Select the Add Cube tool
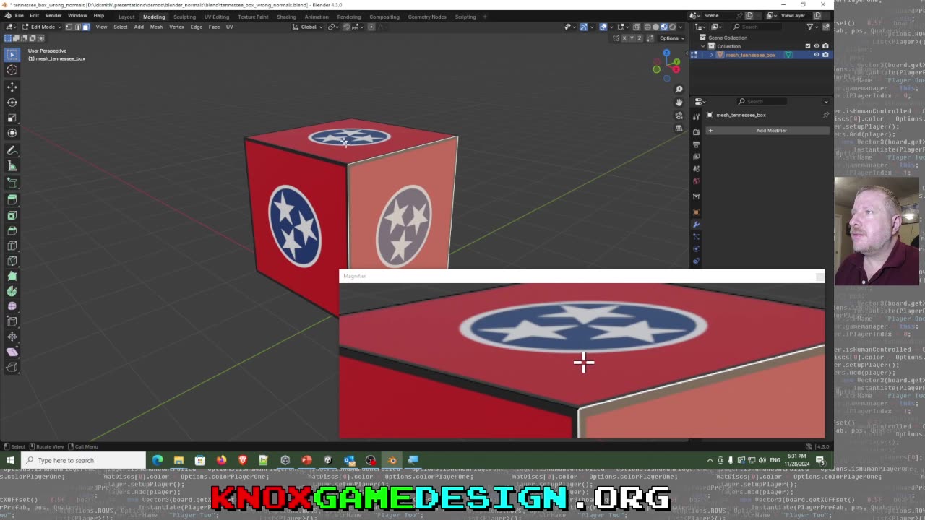The height and width of the screenshot is (520, 925). pyautogui.click(x=12, y=183)
